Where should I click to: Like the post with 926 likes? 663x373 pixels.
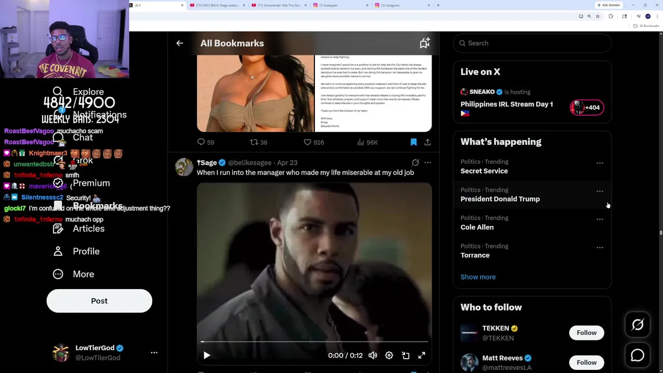(313, 142)
